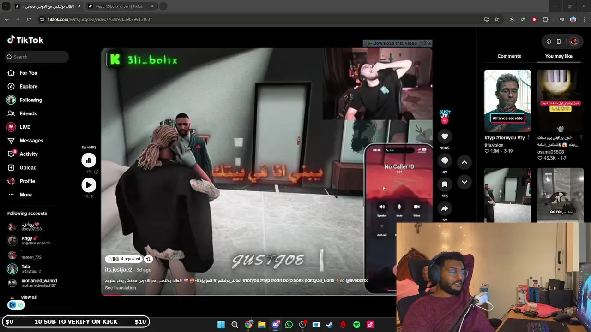Screen dimensions: 591x332
Task: Open WhatsApp from the taskbar
Action: click(289, 325)
